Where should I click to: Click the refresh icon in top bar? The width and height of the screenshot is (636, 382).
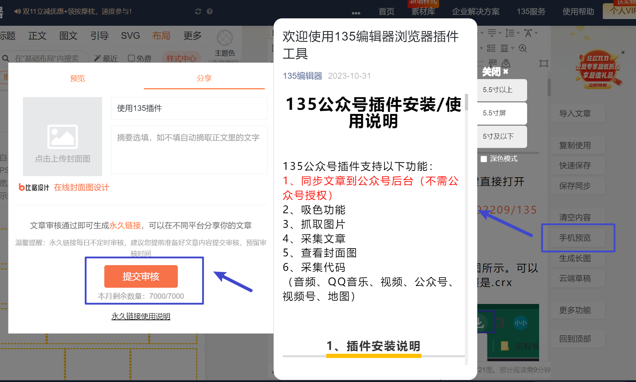tap(198, 11)
